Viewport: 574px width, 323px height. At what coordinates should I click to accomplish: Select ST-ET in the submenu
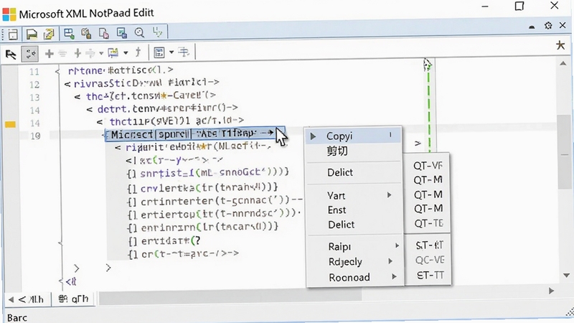click(428, 245)
